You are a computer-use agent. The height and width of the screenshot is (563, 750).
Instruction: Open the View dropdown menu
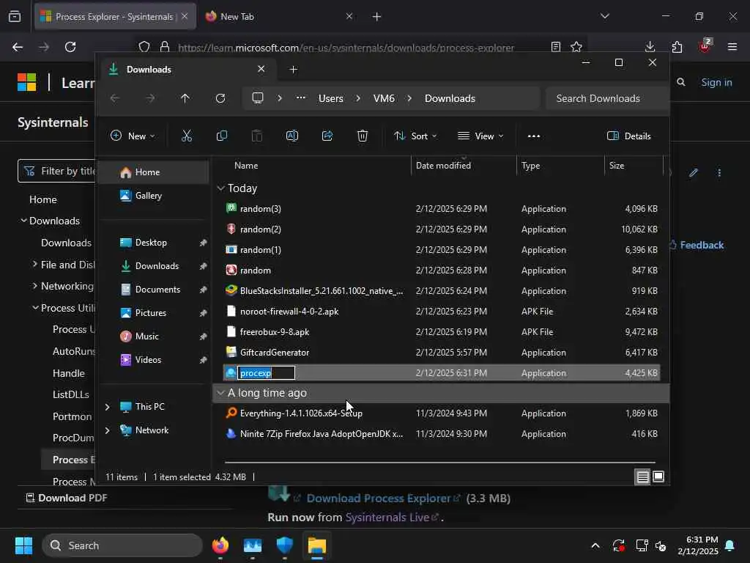coord(480,136)
